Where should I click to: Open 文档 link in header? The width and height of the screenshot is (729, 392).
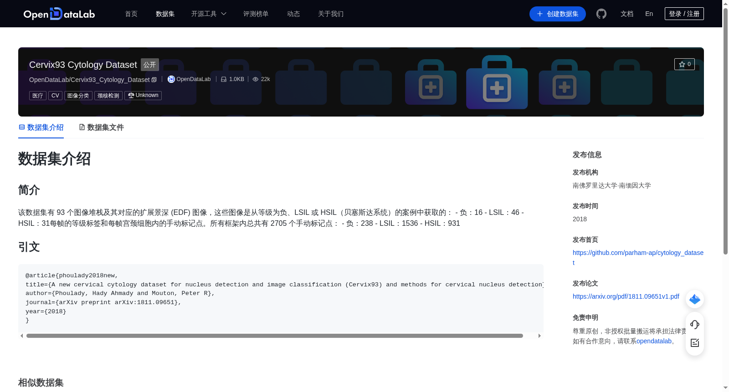coord(627,14)
